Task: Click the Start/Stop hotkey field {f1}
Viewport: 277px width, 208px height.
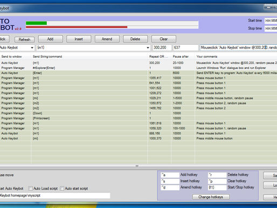Action: (x=217, y=188)
